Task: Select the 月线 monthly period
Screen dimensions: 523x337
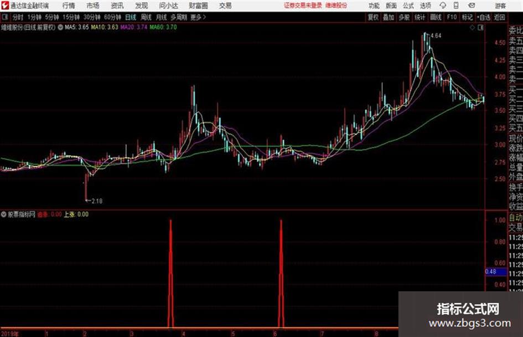Action: click(161, 17)
